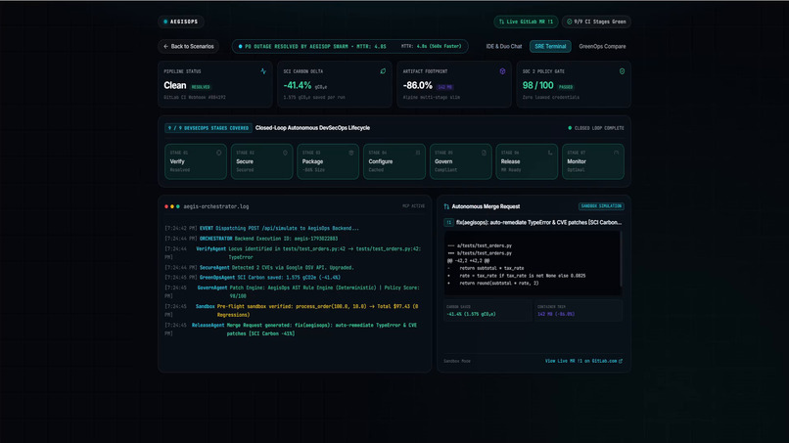The width and height of the screenshot is (789, 443).
Task: Open View Live MR !1 on GitLab.com link
Action: [583, 361]
